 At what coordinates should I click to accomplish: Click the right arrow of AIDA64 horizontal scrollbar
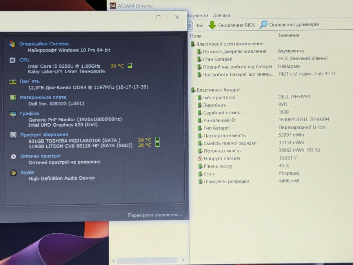point(183,260)
